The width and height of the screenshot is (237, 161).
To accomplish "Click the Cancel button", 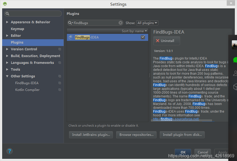I will click(x=203, y=152).
